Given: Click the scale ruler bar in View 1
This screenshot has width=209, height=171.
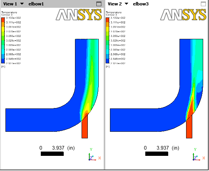Looking at the screenshot, I should pyautogui.click(x=52, y=154).
